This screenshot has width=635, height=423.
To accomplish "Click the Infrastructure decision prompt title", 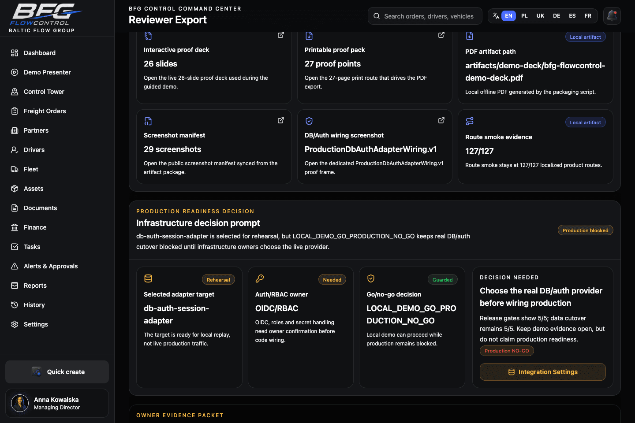I will (198, 223).
